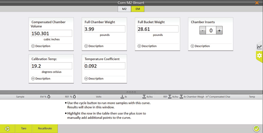This screenshot has height=133, width=263.
Task: Click the Recalibrate button
Action: pos(45,129)
